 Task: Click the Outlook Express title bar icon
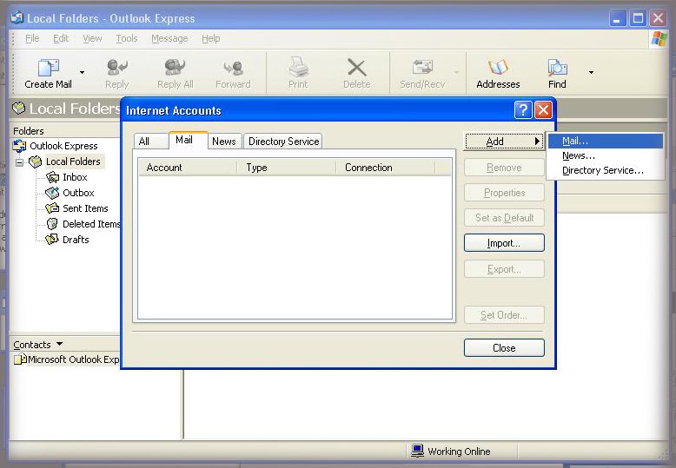(17, 17)
